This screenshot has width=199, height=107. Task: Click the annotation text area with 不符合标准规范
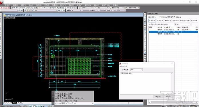(146, 83)
